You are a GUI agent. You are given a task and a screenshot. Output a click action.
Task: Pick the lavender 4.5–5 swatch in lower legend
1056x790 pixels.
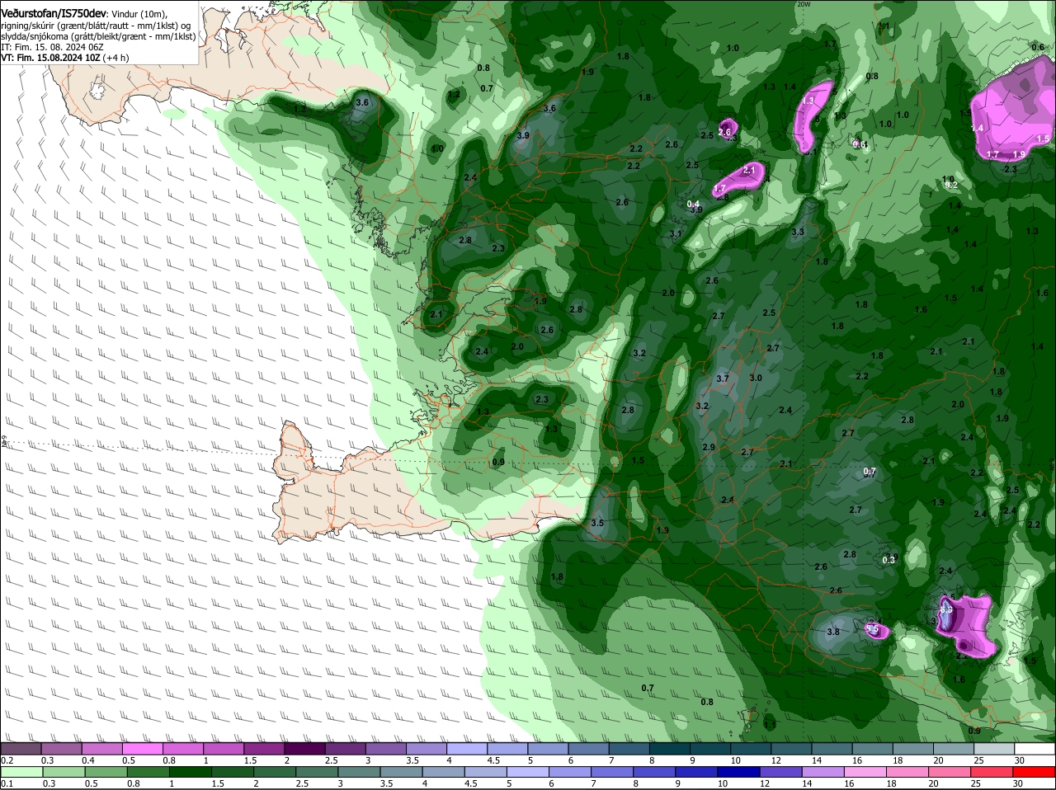[485, 772]
